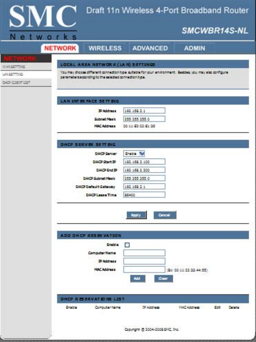Click the Apply button
The width and height of the screenshot is (256, 342).
(x=136, y=215)
